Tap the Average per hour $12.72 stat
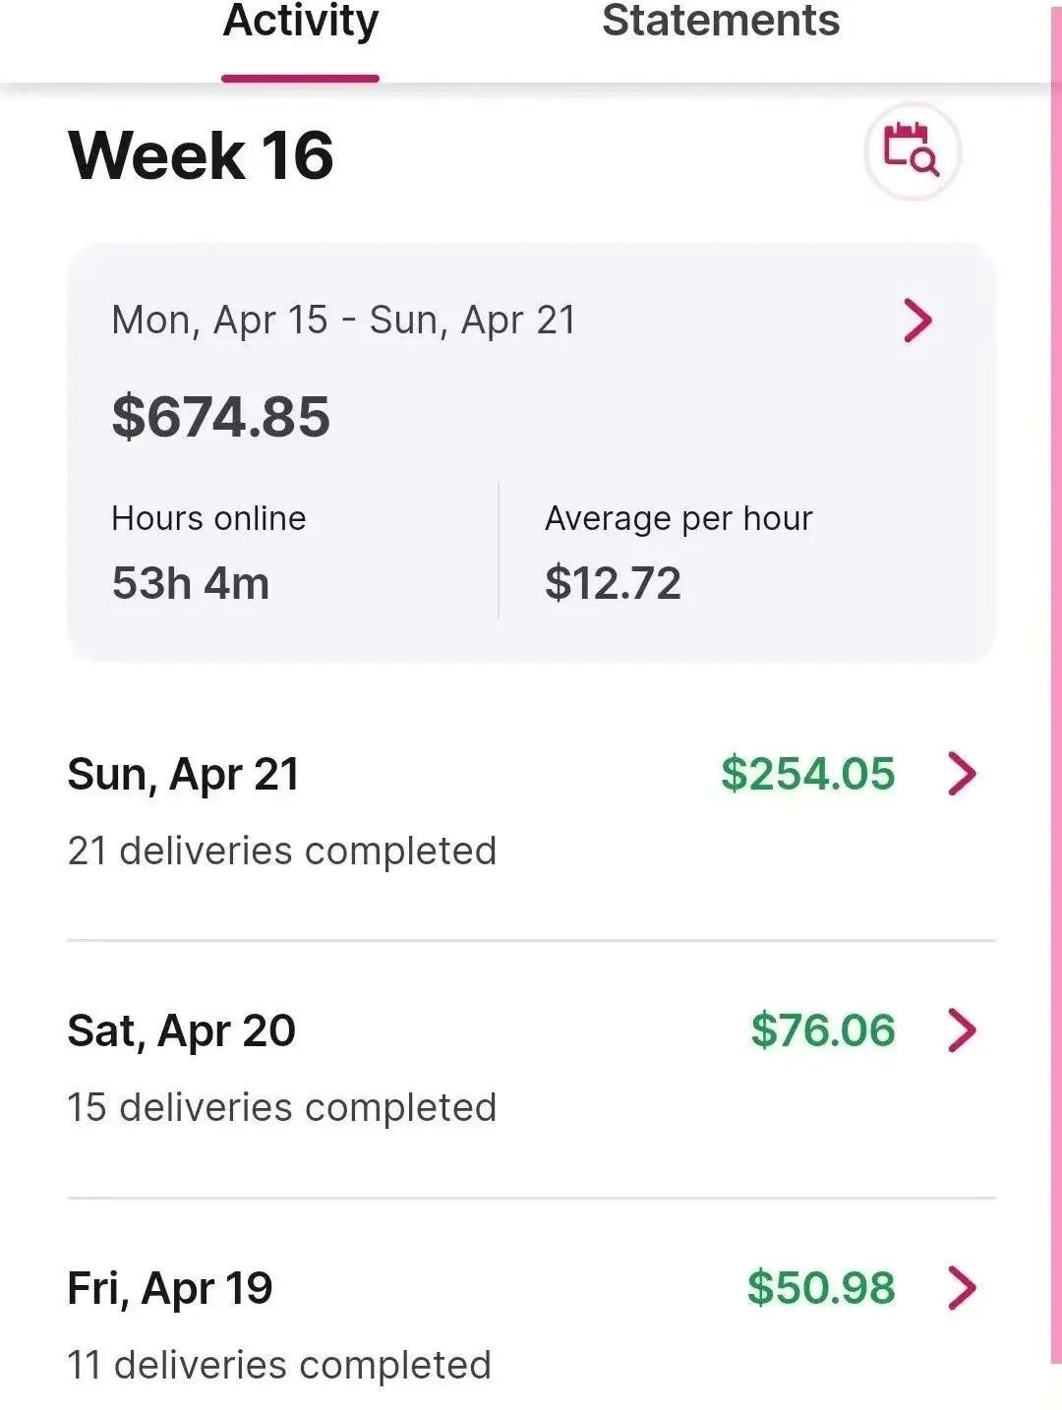This screenshot has width=1062, height=1410. 678,552
